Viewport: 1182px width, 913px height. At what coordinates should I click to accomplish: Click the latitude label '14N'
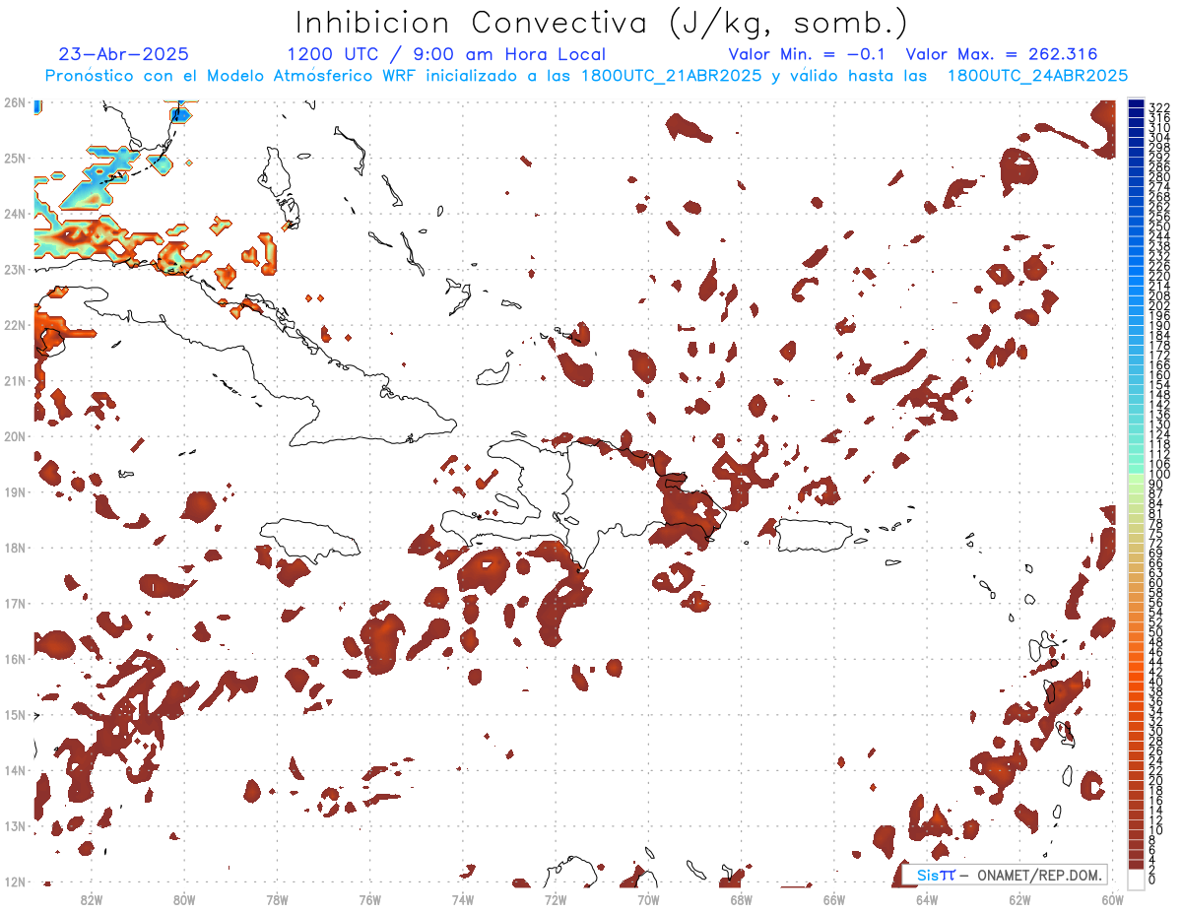click(14, 770)
